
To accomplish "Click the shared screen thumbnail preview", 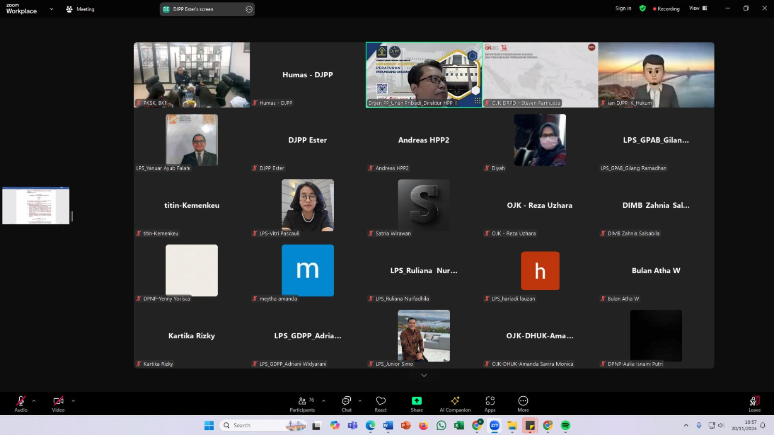I will pyautogui.click(x=36, y=205).
